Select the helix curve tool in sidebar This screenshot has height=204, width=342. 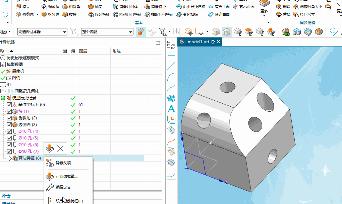(x=171, y=98)
